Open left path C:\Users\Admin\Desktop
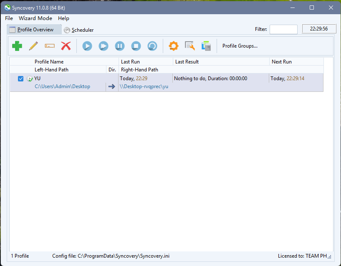341x266 pixels. click(x=63, y=86)
